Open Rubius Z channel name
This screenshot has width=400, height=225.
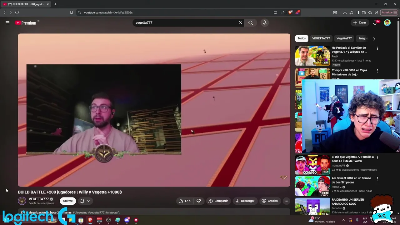click(337, 187)
